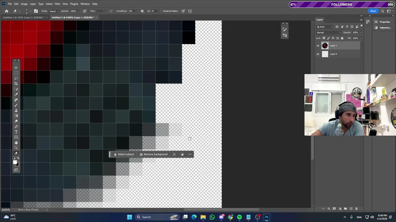Add a layer mask
The image size is (396, 222).
click(334, 209)
